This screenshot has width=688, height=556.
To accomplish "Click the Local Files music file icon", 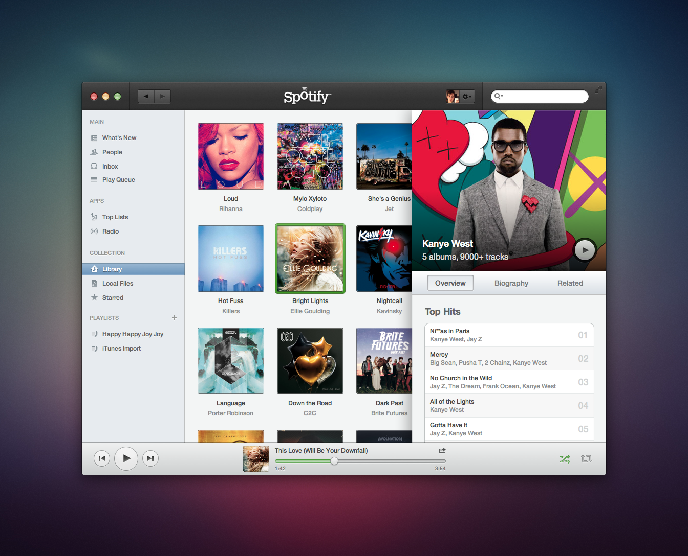I will point(94,283).
